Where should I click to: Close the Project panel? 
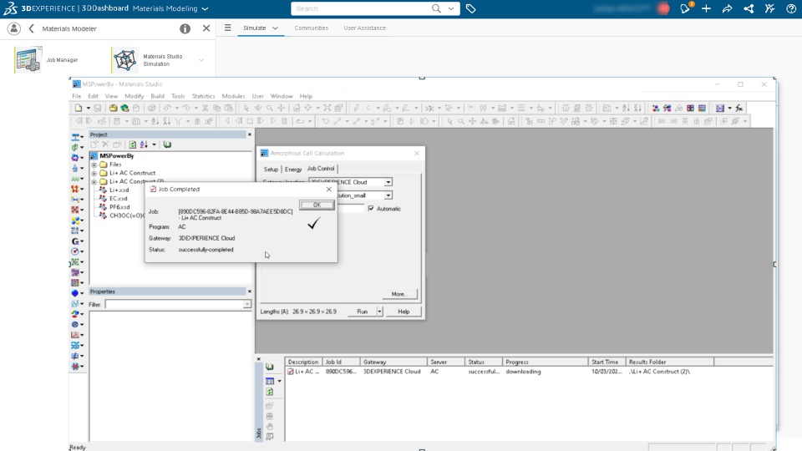point(250,134)
